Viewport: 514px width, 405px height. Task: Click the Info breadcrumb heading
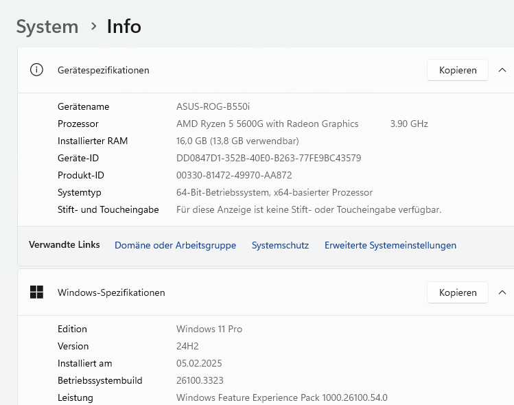pos(124,27)
